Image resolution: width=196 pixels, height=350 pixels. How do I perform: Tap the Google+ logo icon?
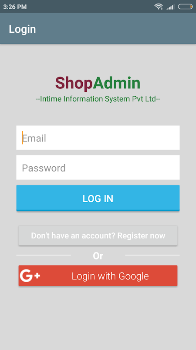[x=30, y=276]
